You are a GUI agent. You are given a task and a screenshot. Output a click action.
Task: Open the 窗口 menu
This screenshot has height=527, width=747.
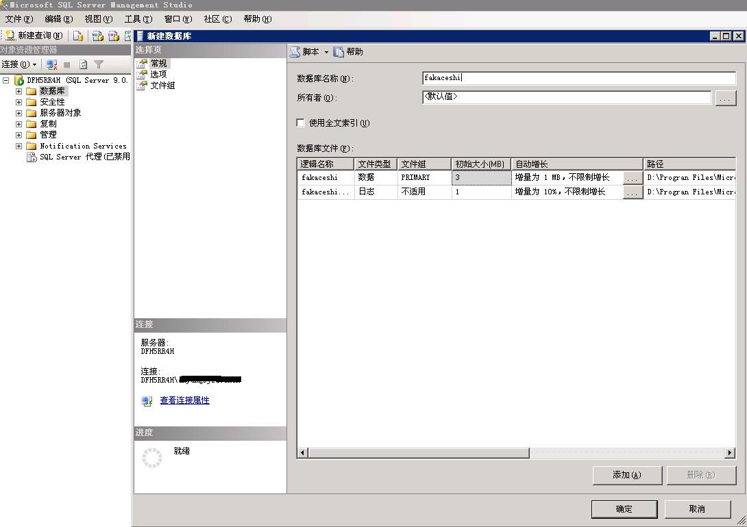177,19
